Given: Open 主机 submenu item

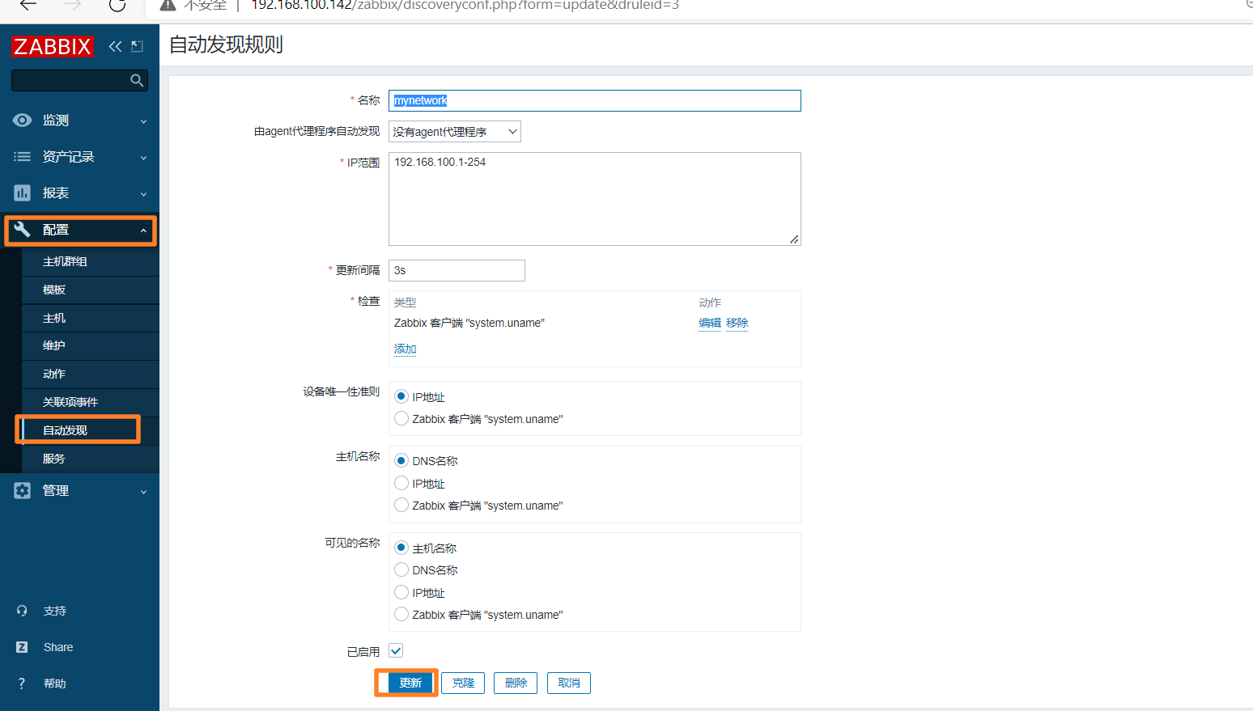Looking at the screenshot, I should pyautogui.click(x=91, y=318).
